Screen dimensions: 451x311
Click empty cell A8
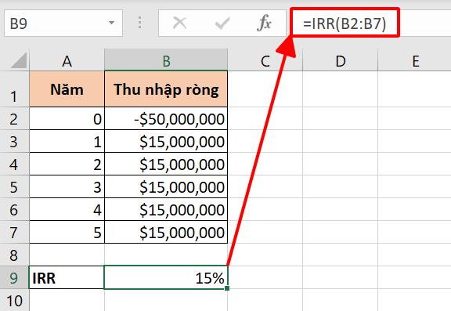[67, 255]
